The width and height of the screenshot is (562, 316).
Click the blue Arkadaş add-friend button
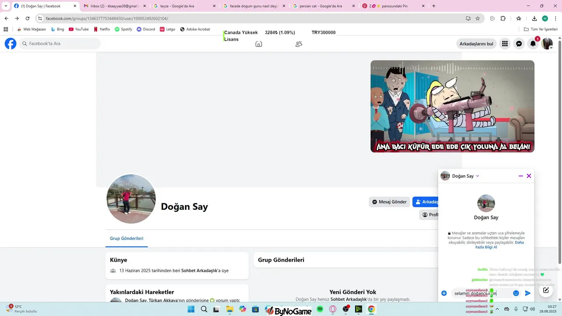click(425, 202)
